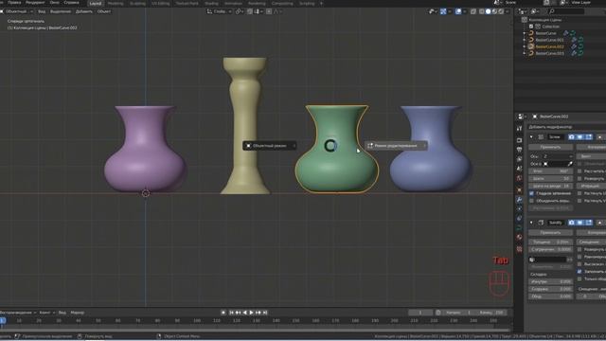Choose 'Объектный режим' in pie menu

click(x=269, y=146)
